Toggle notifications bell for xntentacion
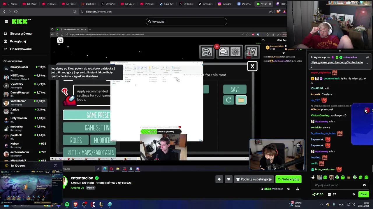 (x=219, y=179)
